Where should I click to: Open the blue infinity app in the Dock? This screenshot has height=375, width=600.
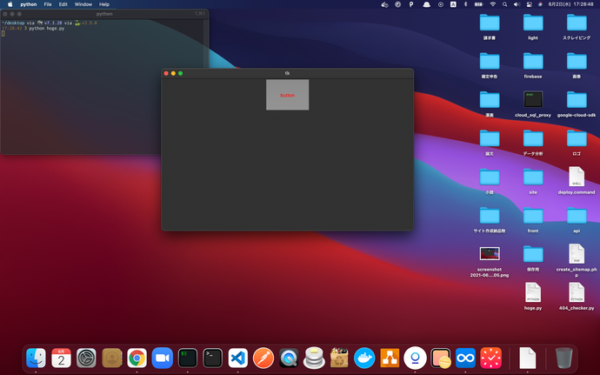click(465, 358)
